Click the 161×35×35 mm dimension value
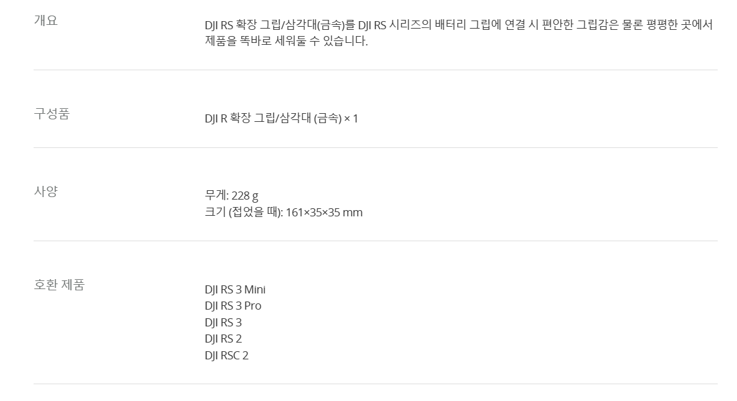 point(324,213)
